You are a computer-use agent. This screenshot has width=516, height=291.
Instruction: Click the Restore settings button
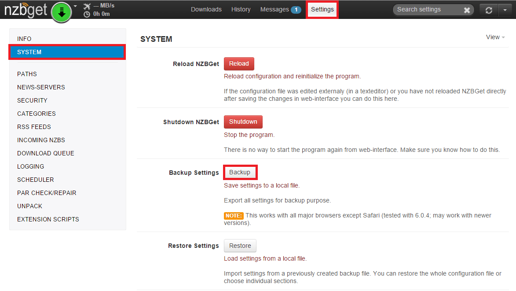(x=240, y=246)
